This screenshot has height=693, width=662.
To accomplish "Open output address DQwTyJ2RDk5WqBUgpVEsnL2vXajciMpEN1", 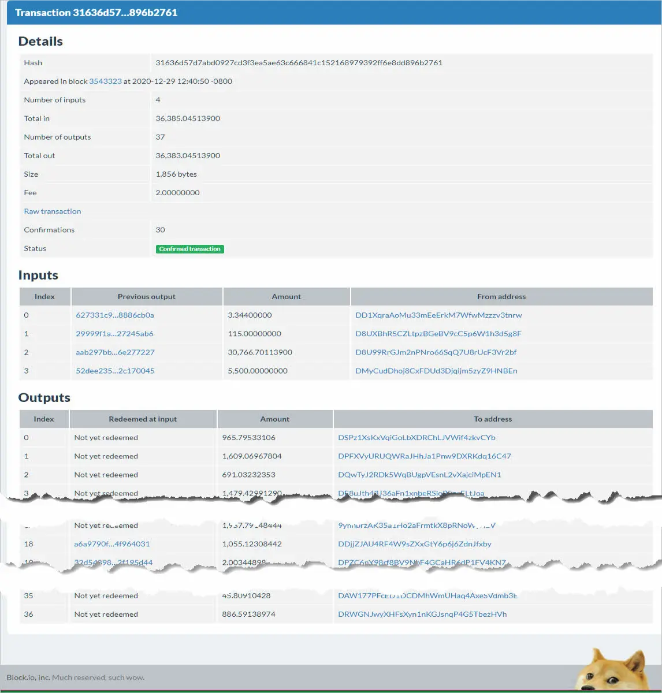I will 419,475.
